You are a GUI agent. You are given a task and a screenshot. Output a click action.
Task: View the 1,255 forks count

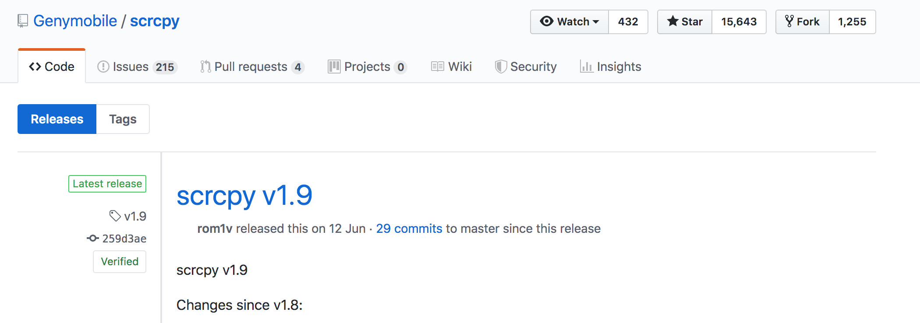point(853,22)
